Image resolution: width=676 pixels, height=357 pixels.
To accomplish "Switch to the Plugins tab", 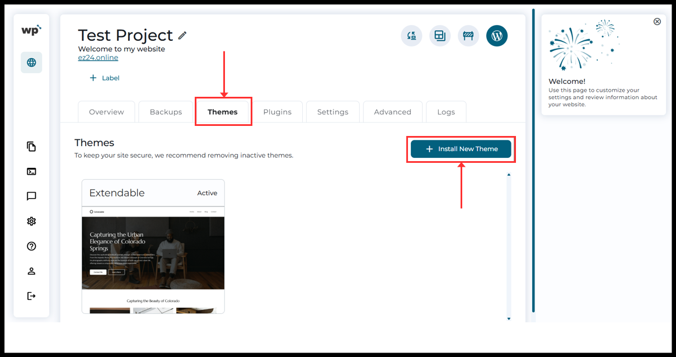I will point(277,112).
